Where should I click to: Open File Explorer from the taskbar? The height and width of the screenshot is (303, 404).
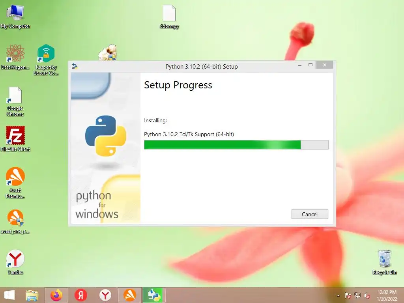tap(32, 295)
